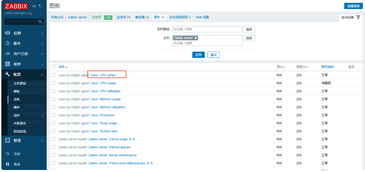Click the list icon for 资产记录
Image resolution: width=365 pixels, height=172 pixels.
tap(8, 54)
